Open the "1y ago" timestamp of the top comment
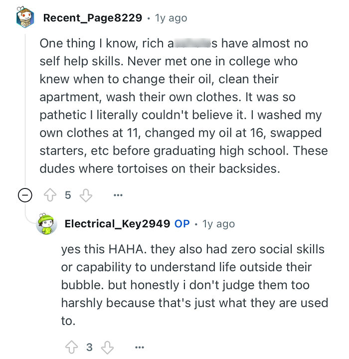The width and height of the screenshot is (349, 359). tap(171, 18)
